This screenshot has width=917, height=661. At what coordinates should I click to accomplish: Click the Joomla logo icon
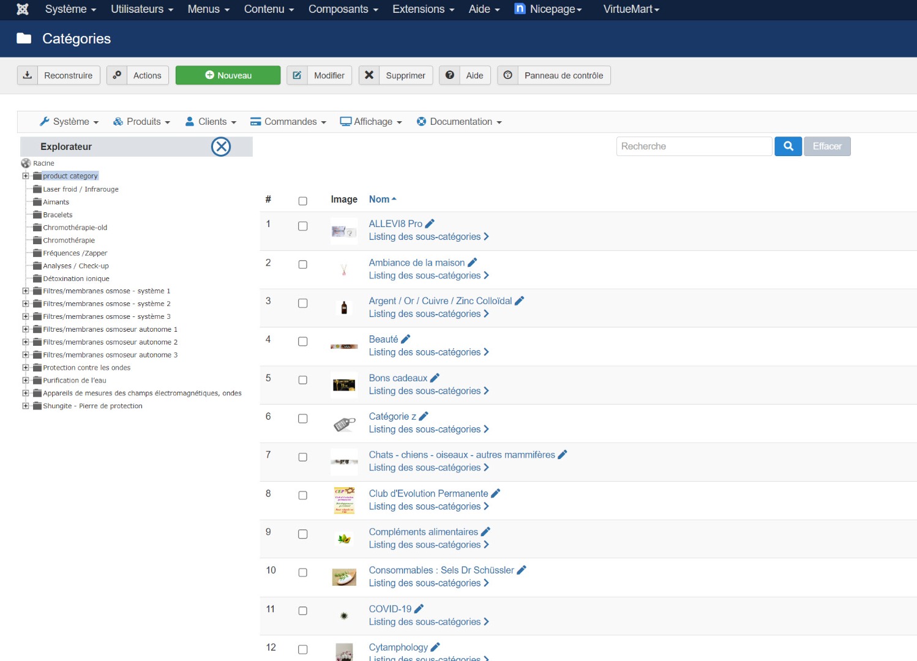(x=23, y=9)
